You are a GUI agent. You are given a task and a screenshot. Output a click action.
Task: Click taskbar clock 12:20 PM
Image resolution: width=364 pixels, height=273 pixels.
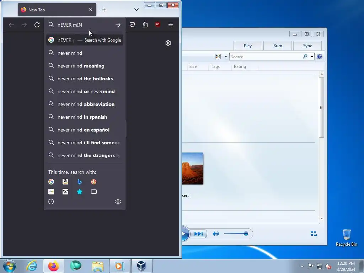pos(346,263)
